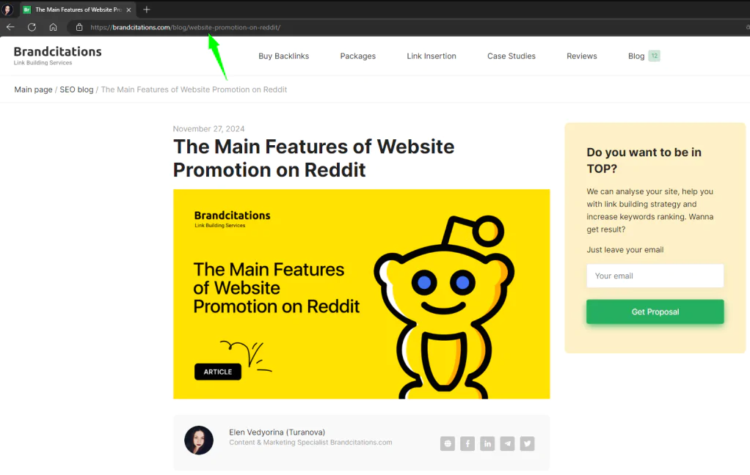750x475 pixels.
Task: Open a new browser tab
Action: click(x=147, y=10)
